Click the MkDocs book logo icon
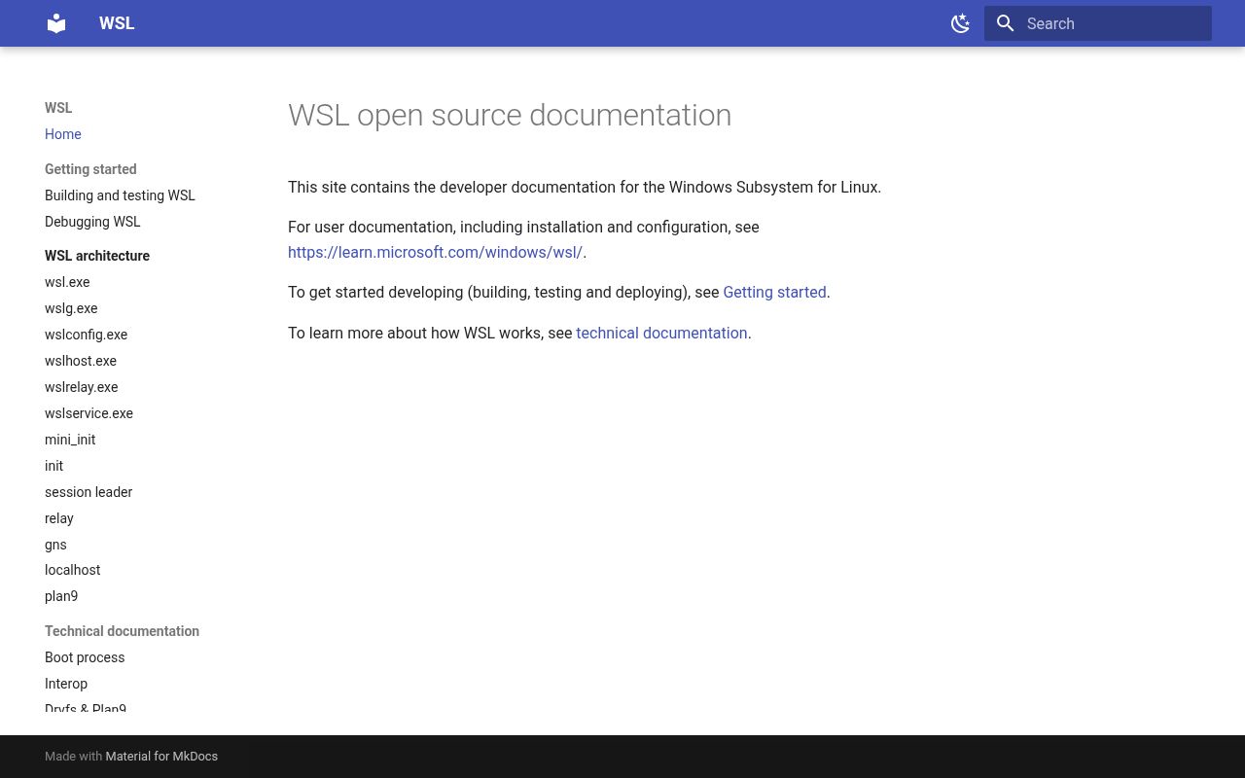This screenshot has width=1245, height=778. pyautogui.click(x=56, y=23)
